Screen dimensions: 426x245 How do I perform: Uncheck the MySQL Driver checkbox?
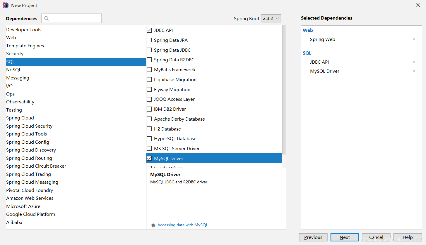click(x=149, y=158)
